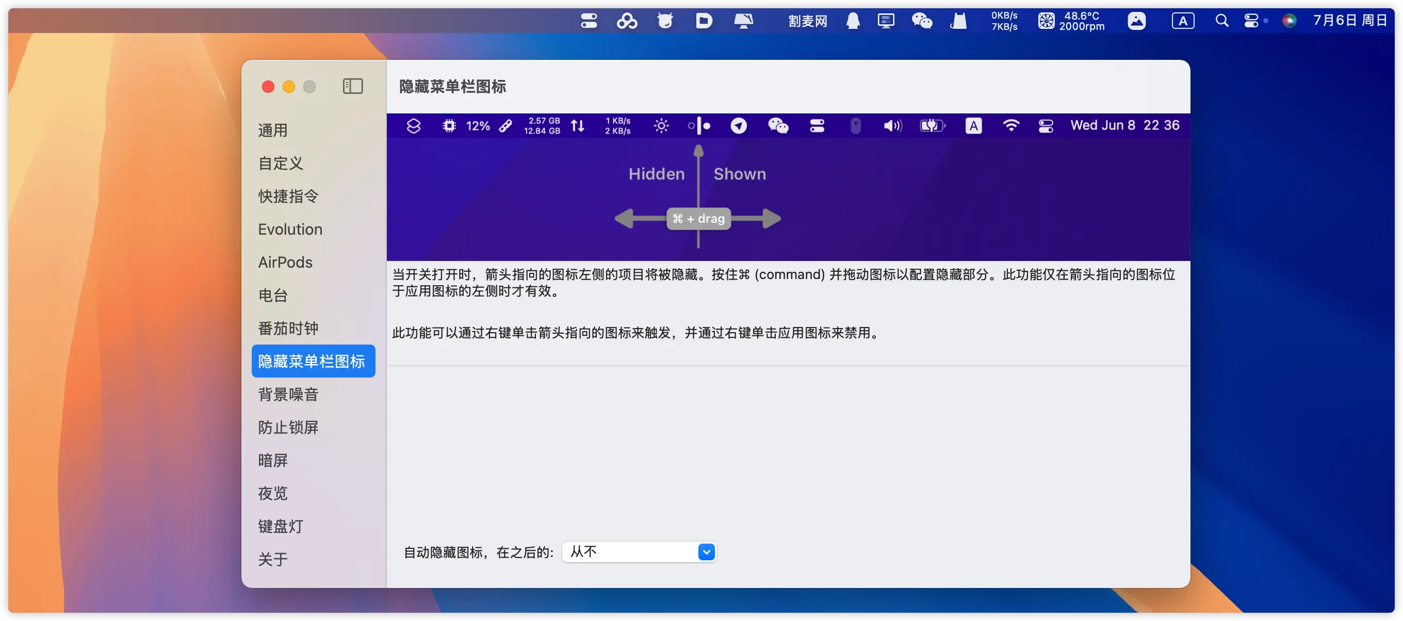Image resolution: width=1403 pixels, height=621 pixels.
Task: Open the Control Center icon
Action: (x=1251, y=21)
